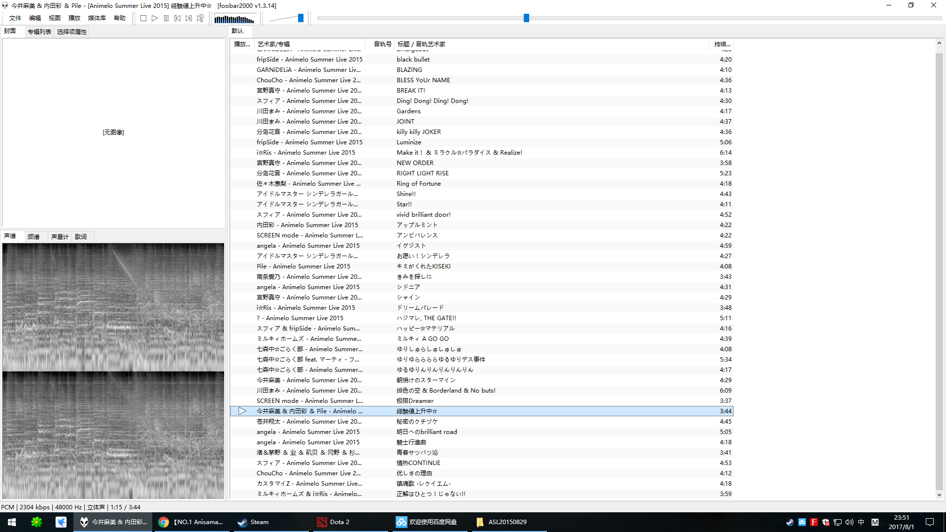Select the track 'black bullet' by fripSide
The width and height of the screenshot is (946, 532).
point(413,59)
